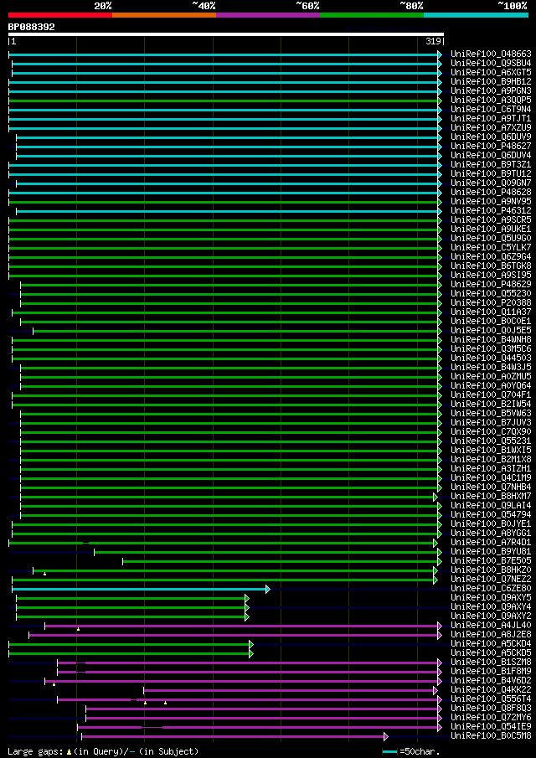Viewport: 536px width, 758px height.
Task: Click the yellow gap marker under UniRef100_B4V6D2 bar
Action: coord(54,684)
